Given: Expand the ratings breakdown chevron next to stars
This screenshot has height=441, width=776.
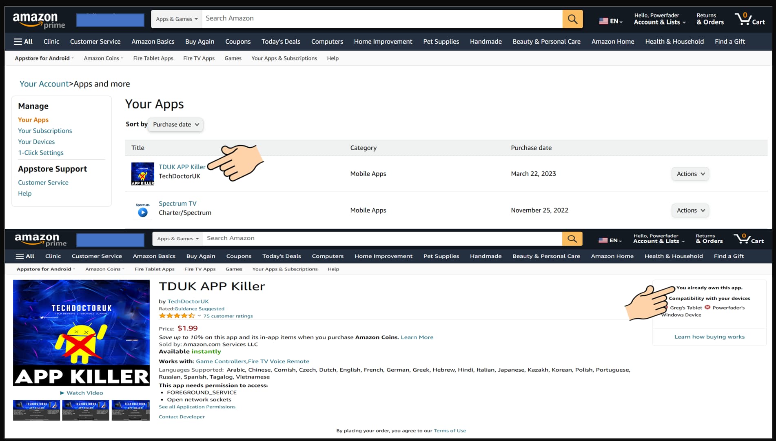Looking at the screenshot, I should 199,316.
